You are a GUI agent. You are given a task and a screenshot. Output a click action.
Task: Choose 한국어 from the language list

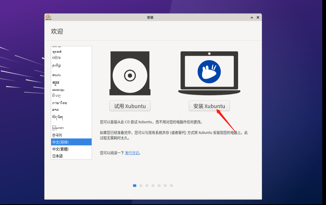(x=57, y=135)
